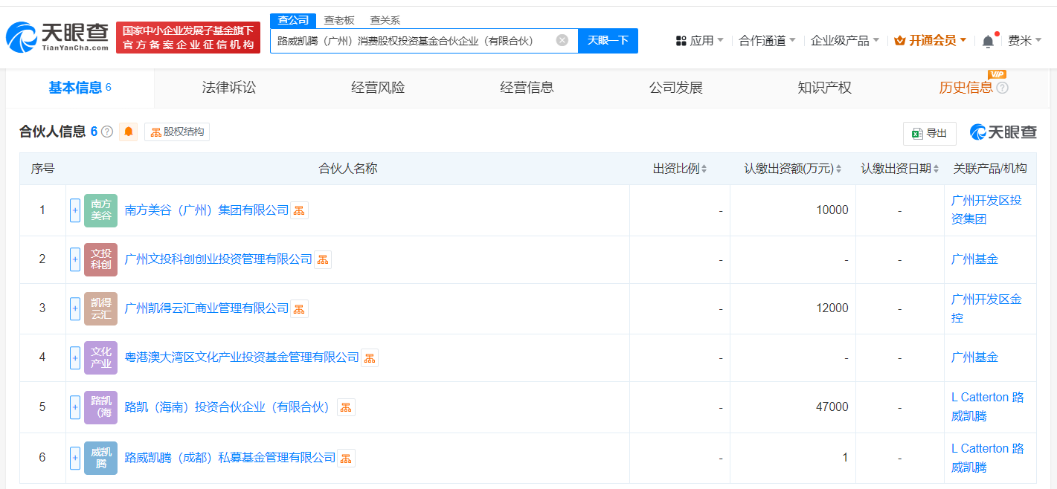This screenshot has width=1057, height=489.
Task: Click the orange subscription bell beside 合伙人信息
Action: (128, 132)
